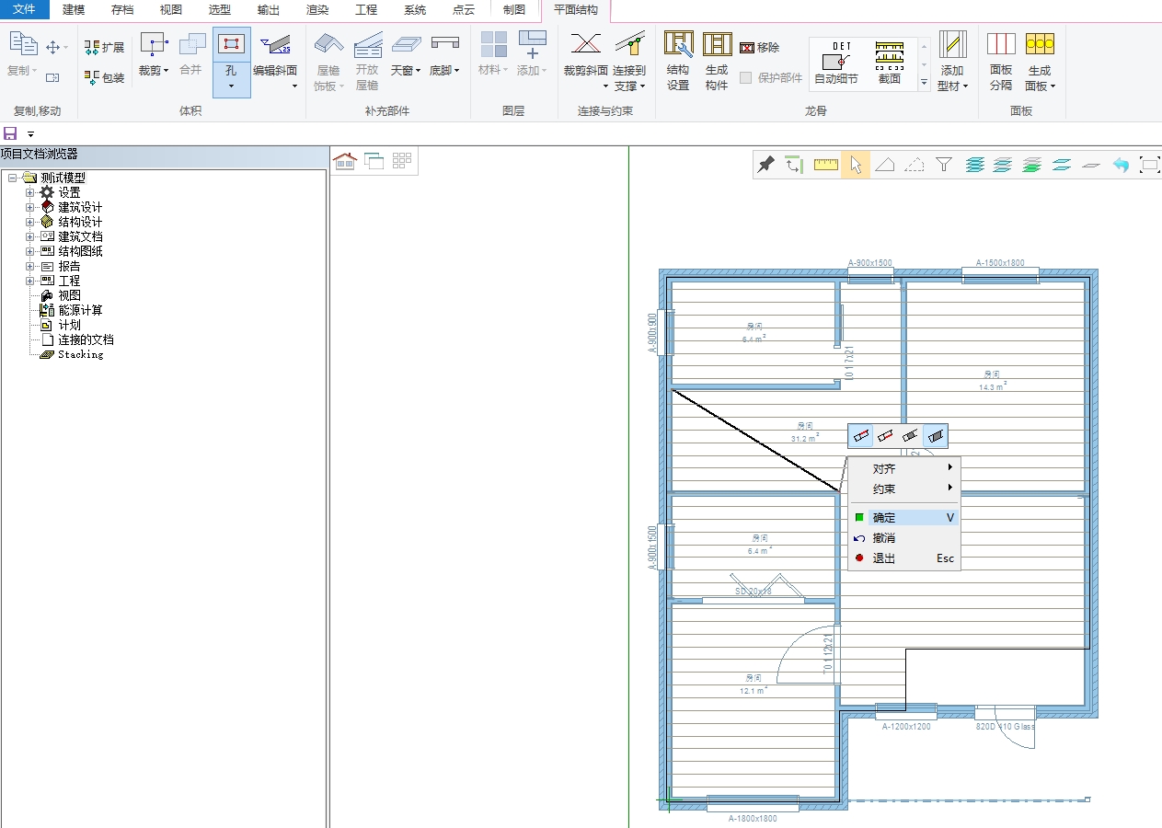The height and width of the screenshot is (828, 1162).
Task: Click the pin icon in the view toolbar
Action: (765, 165)
